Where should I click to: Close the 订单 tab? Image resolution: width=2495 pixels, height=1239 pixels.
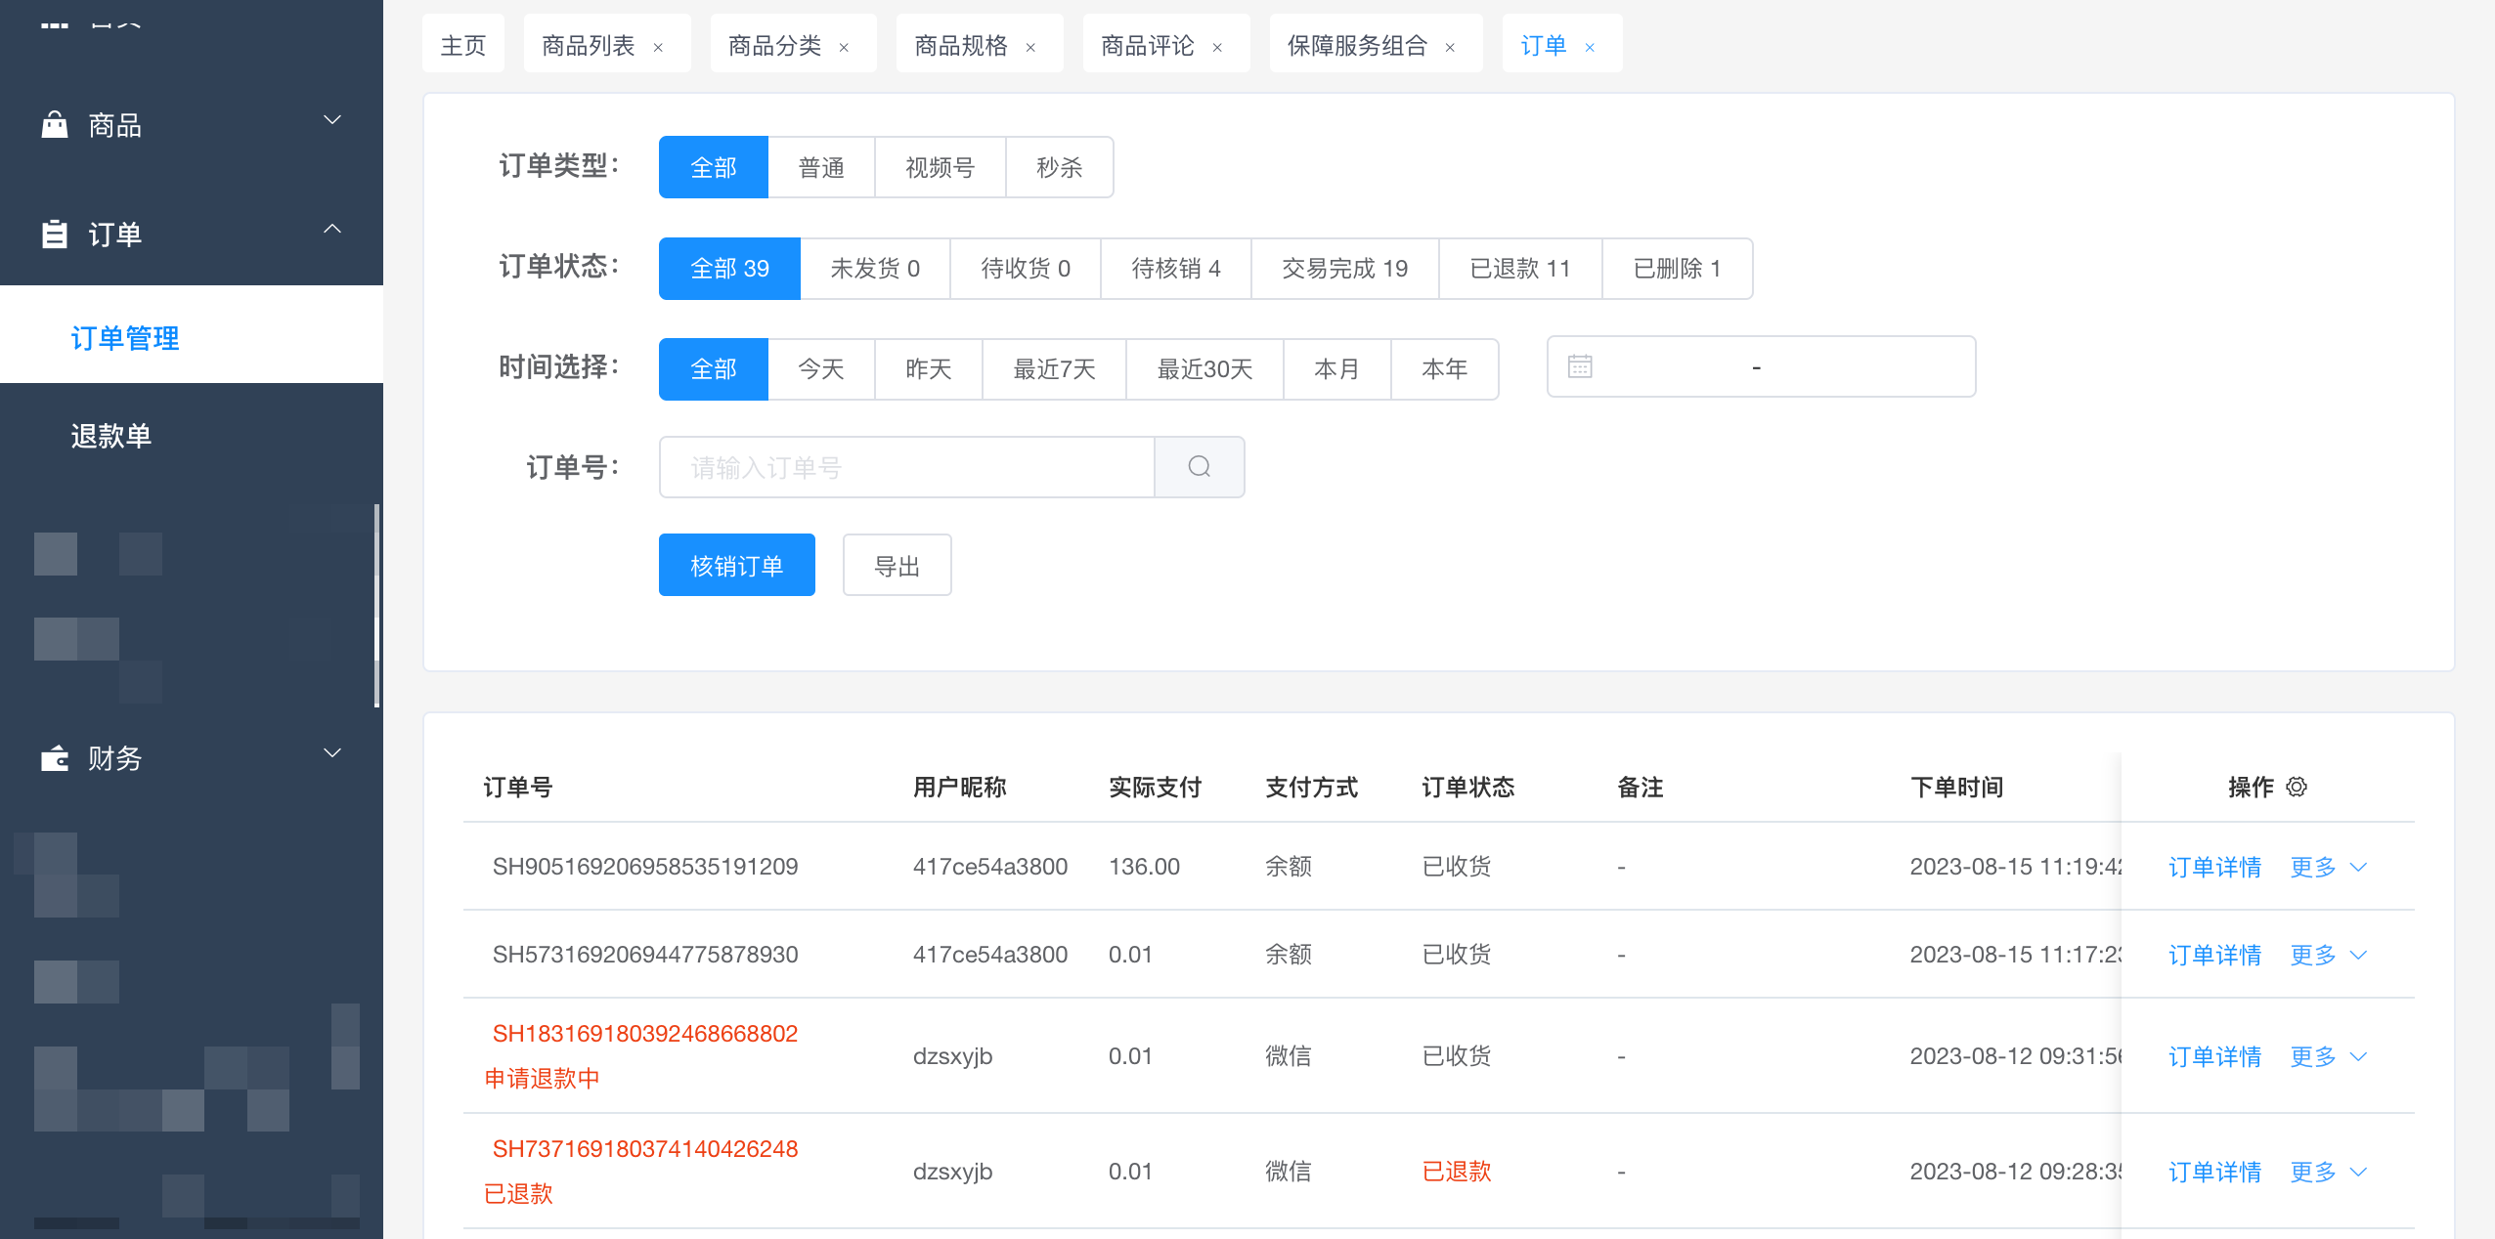click(x=1590, y=47)
